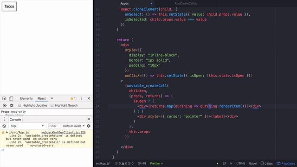Expand the ./src/App.js warning message
This screenshot has width=297, height=167.
7,132
